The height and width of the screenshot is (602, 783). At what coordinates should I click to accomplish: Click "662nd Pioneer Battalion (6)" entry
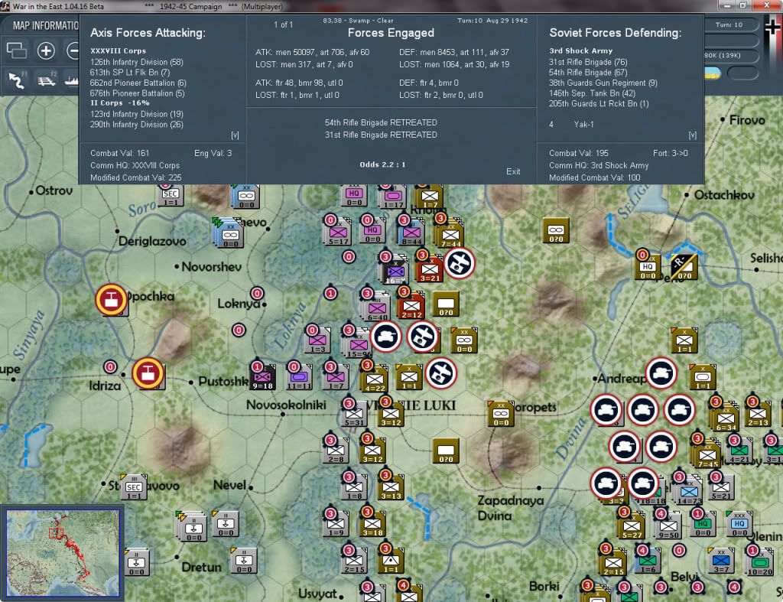[x=138, y=83]
